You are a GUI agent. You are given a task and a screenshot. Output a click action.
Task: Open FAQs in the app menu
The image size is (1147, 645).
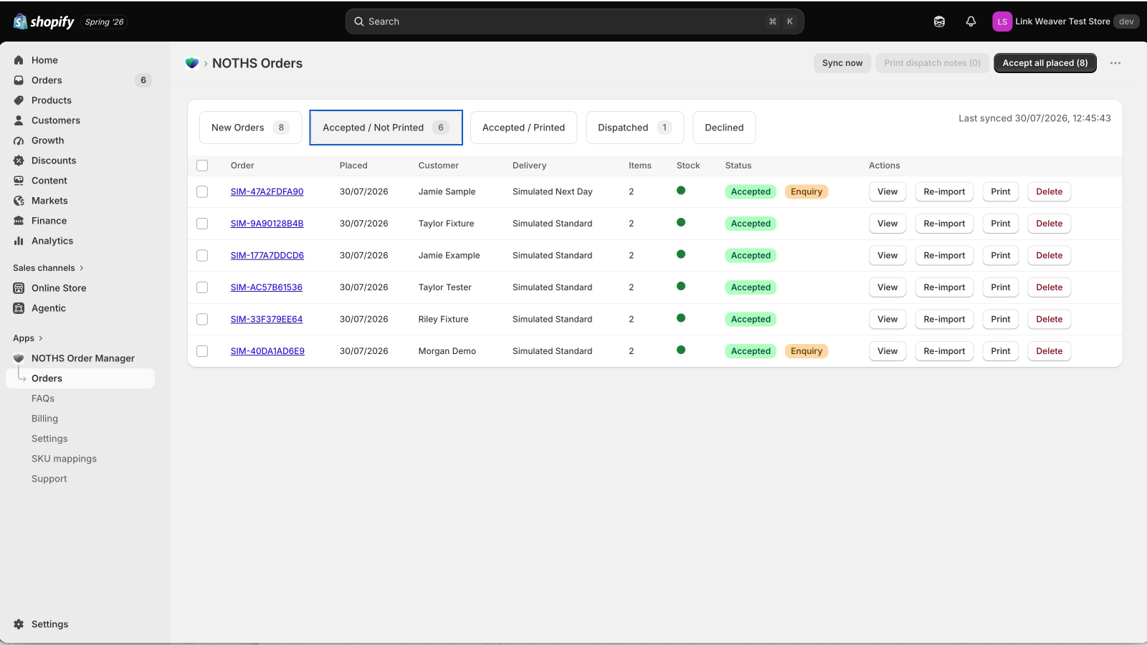43,398
